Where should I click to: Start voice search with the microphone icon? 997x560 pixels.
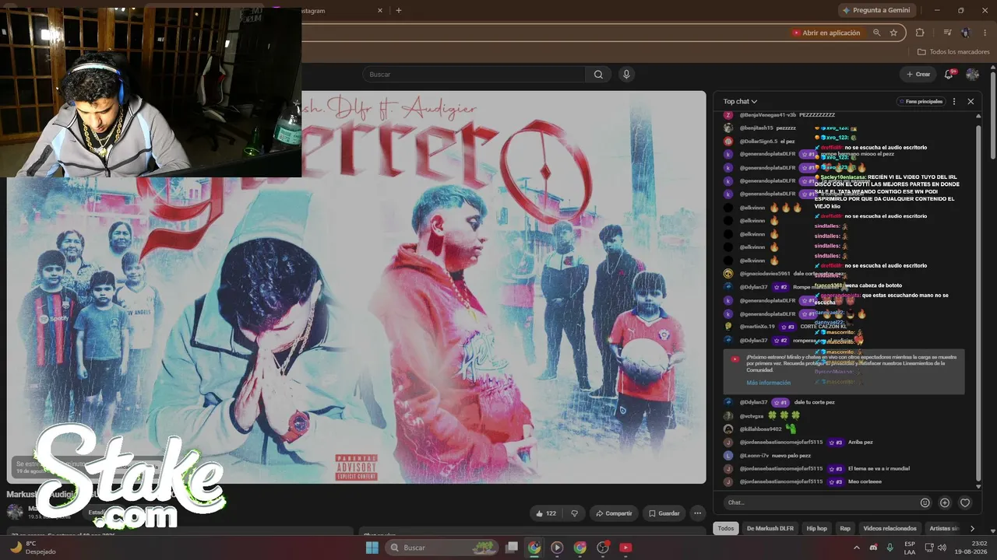[x=625, y=75]
